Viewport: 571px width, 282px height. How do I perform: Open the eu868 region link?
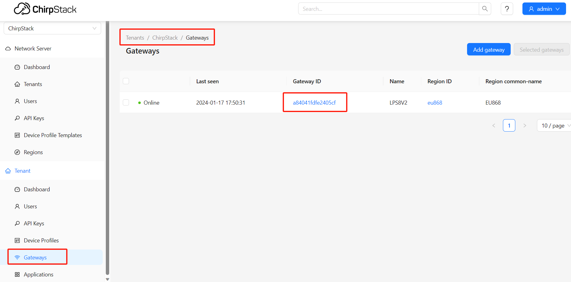coord(435,102)
